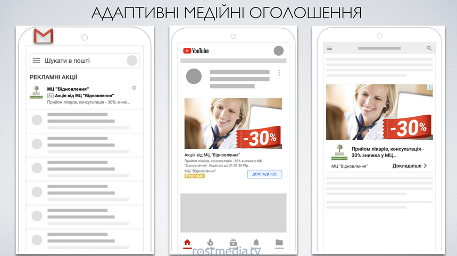Click the Gmail envelope logo
Image resolution: width=457 pixels, height=256 pixels.
[x=43, y=36]
